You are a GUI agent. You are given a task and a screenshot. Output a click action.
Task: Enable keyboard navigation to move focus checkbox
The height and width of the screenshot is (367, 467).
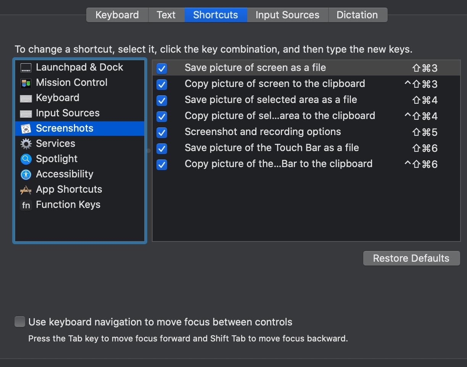pos(20,322)
